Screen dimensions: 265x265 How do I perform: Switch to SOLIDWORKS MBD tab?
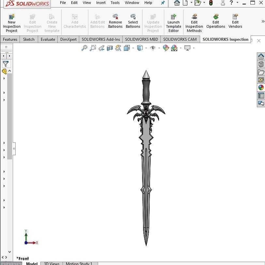point(141,39)
